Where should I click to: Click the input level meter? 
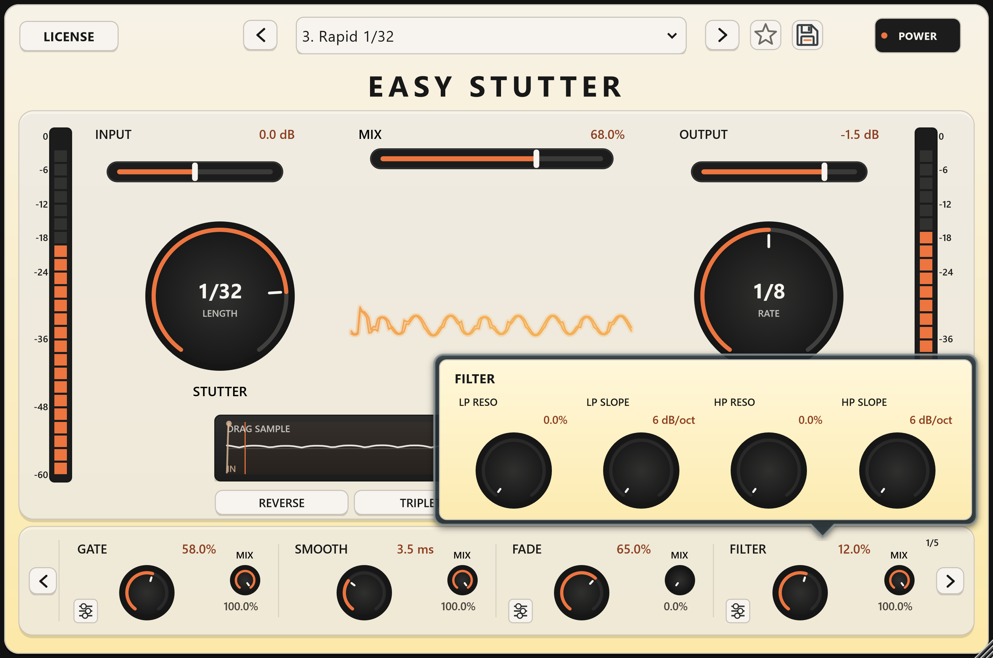click(x=61, y=305)
